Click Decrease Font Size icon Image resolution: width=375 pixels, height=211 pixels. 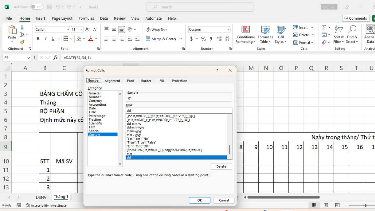[x=95, y=29]
